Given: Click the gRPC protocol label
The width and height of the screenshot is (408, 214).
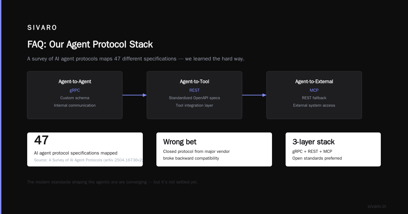Looking at the screenshot, I should click(75, 90).
